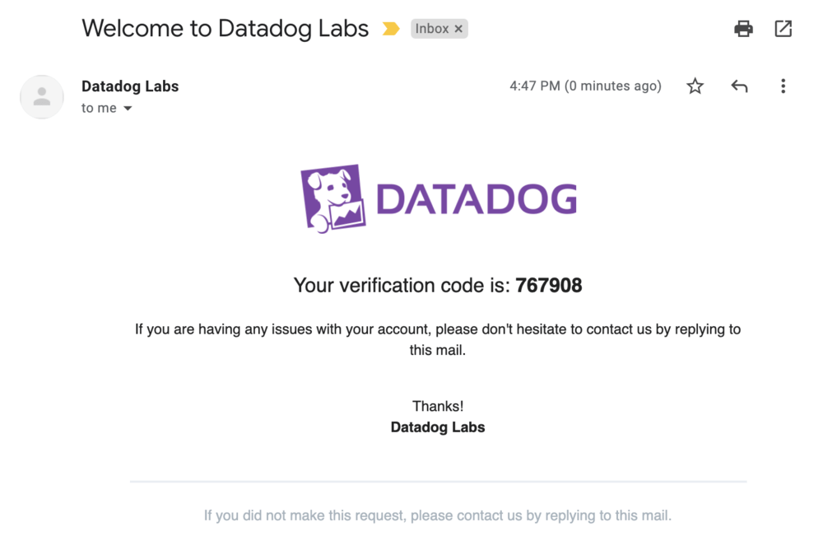
Task: Click the subject "Welcome to Datadog Labs"
Action: [226, 28]
